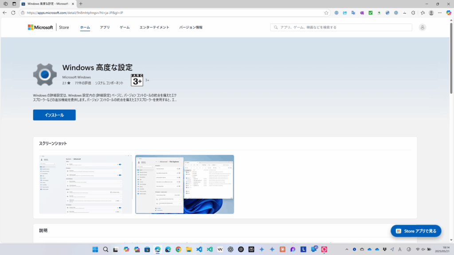Image resolution: width=454 pixels, height=255 pixels.
Task: Show hidden system tray icons
Action: 347,249
